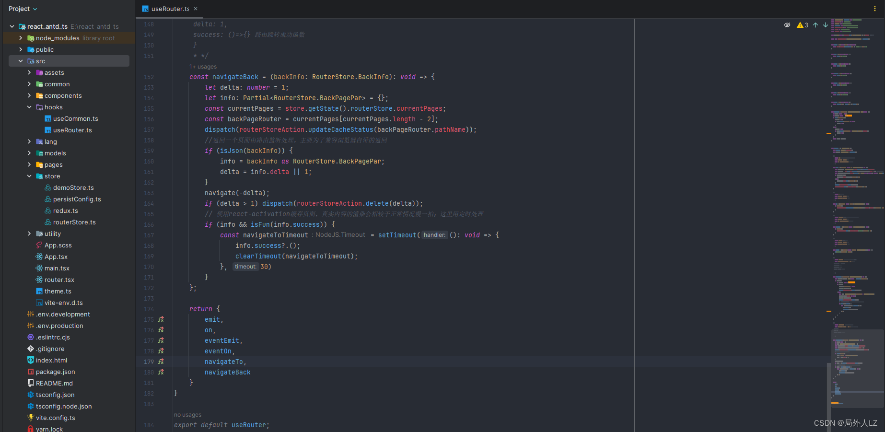
Task: Click useRouter in the export default line
Action: [249, 425]
